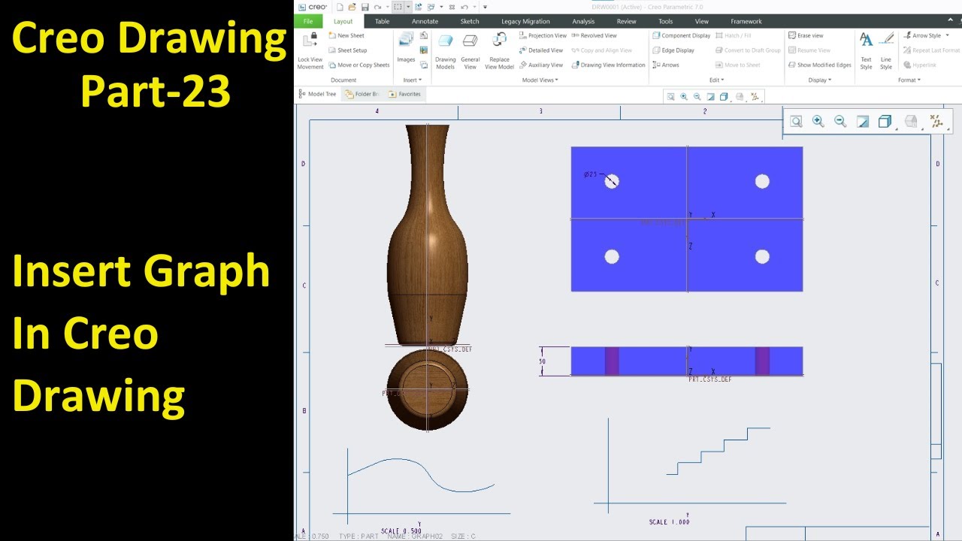Open the Framework tab
The height and width of the screenshot is (541, 962).
746,21
